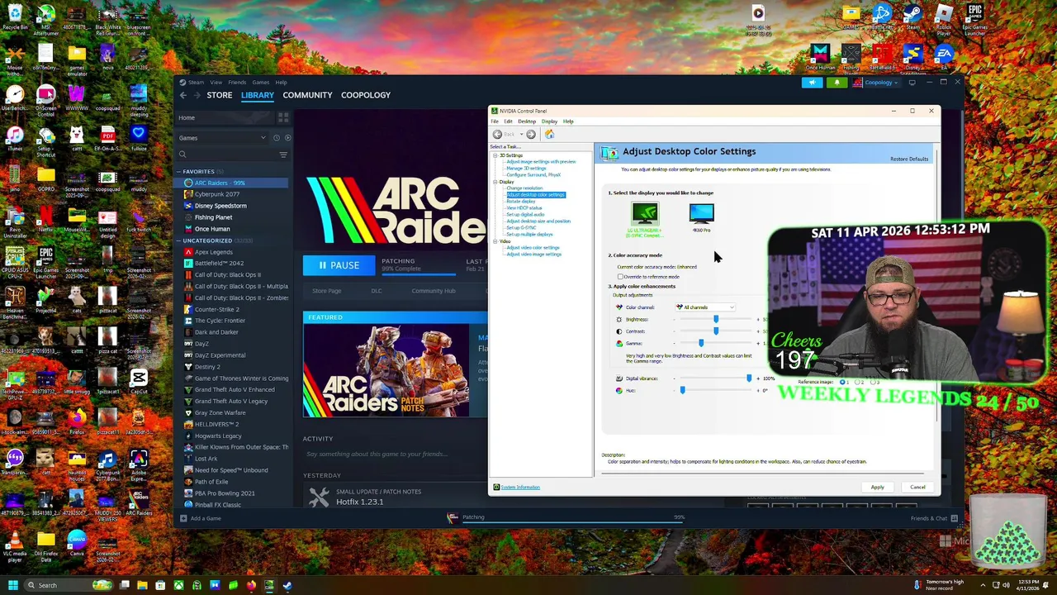Click the Cancel button in NVIDIA panel
Image resolution: width=1057 pixels, height=595 pixels.
917,487
